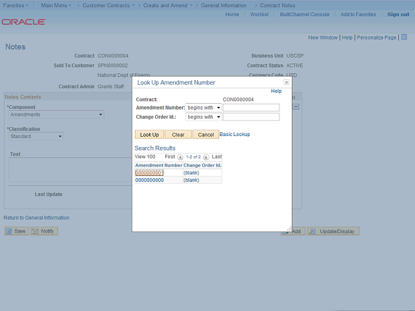Open the Help link in the lookup dialog
This screenshot has height=311, width=415.
[x=276, y=91]
